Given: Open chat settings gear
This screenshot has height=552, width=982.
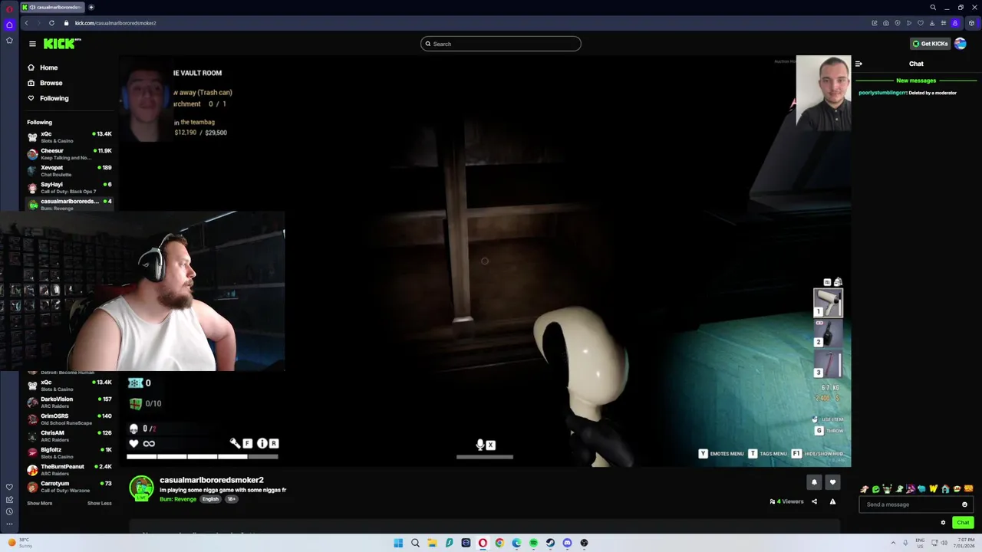Looking at the screenshot, I should coord(943,523).
